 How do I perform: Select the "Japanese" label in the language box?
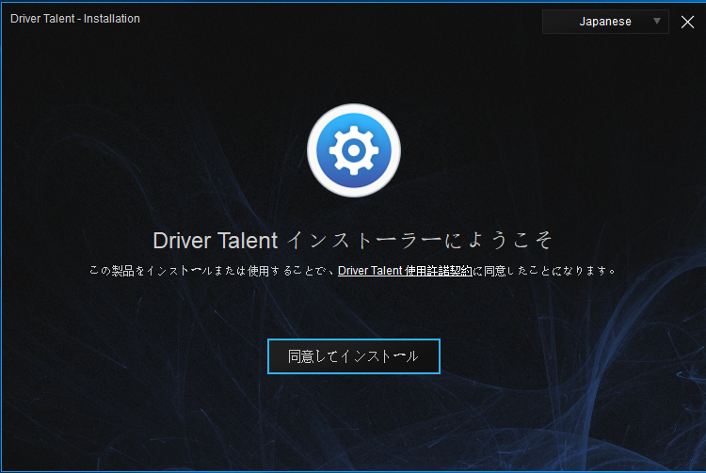click(605, 21)
